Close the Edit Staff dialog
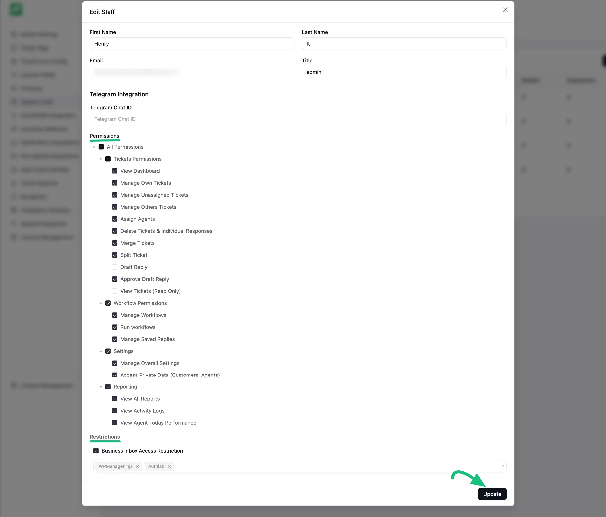The height and width of the screenshot is (517, 606). pos(505,10)
